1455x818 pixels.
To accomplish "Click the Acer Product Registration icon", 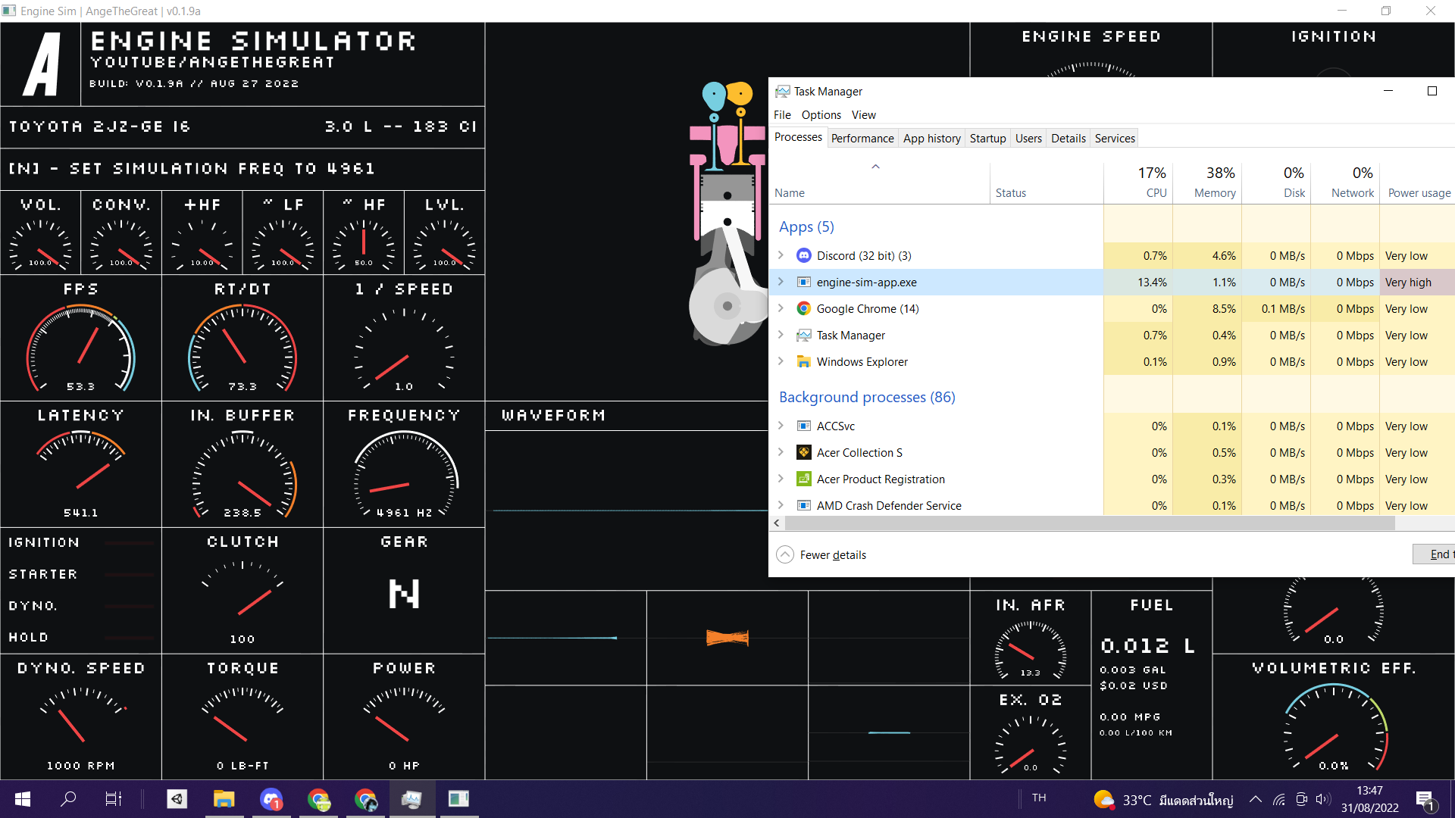I will pyautogui.click(x=803, y=479).
